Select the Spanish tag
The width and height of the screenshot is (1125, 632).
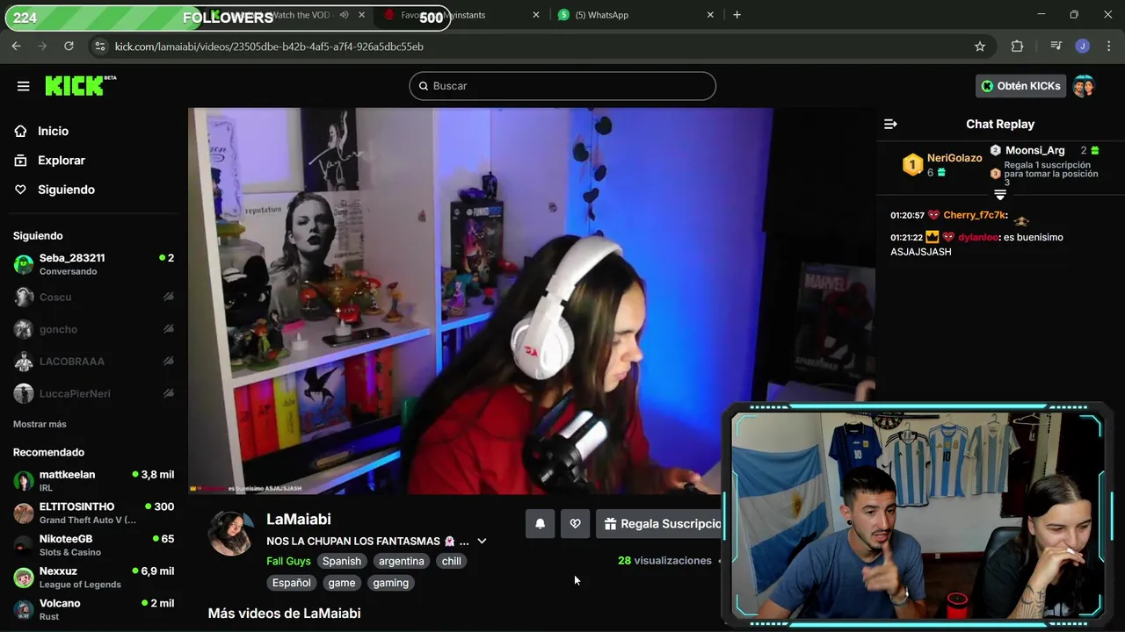pos(342,562)
